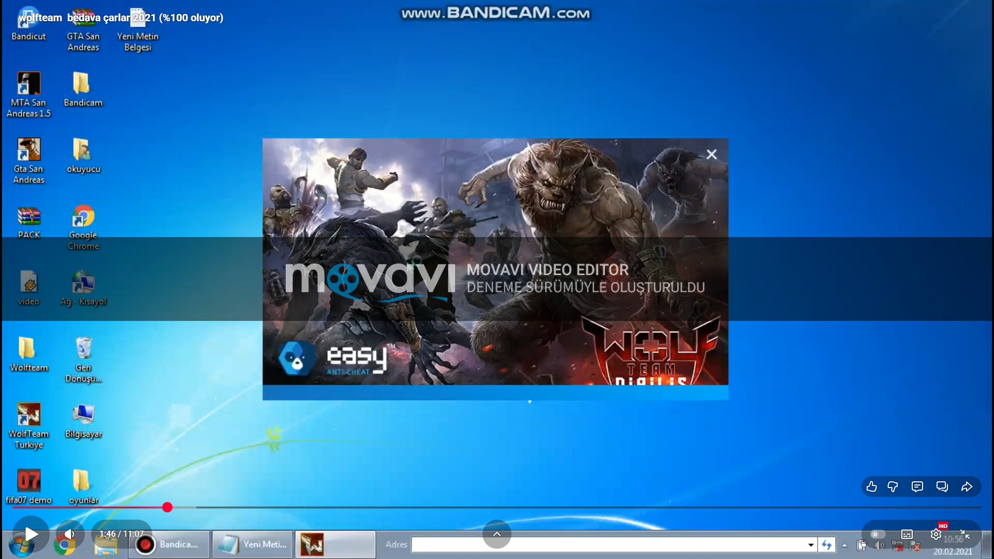Close the Wolfteam splash screen
The image size is (994, 559).
point(712,154)
